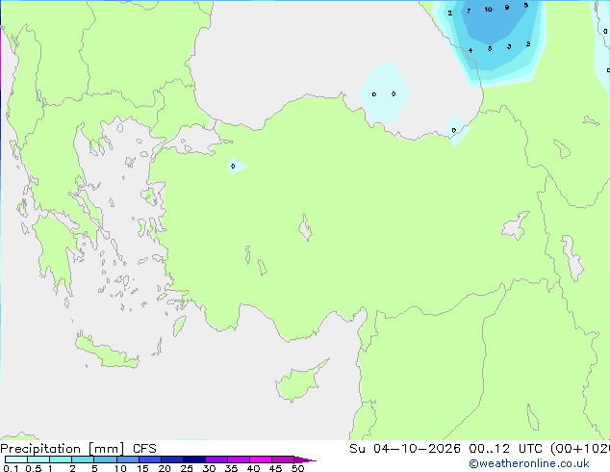
Task: Click the 9 mm precipitation value label
Action: click(507, 8)
